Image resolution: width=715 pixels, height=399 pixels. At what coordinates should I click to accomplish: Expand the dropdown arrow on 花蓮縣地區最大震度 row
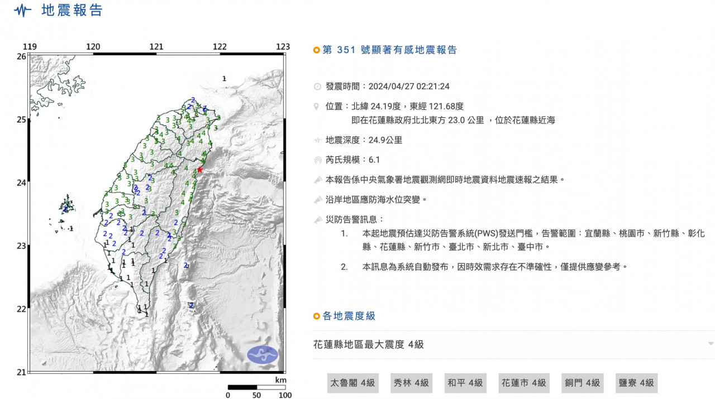(710, 344)
